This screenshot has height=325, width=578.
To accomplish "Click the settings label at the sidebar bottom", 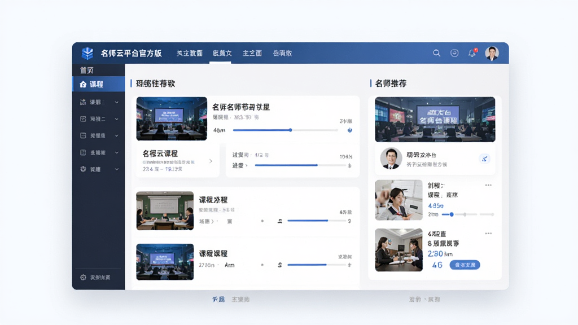I will pyautogui.click(x=100, y=278).
